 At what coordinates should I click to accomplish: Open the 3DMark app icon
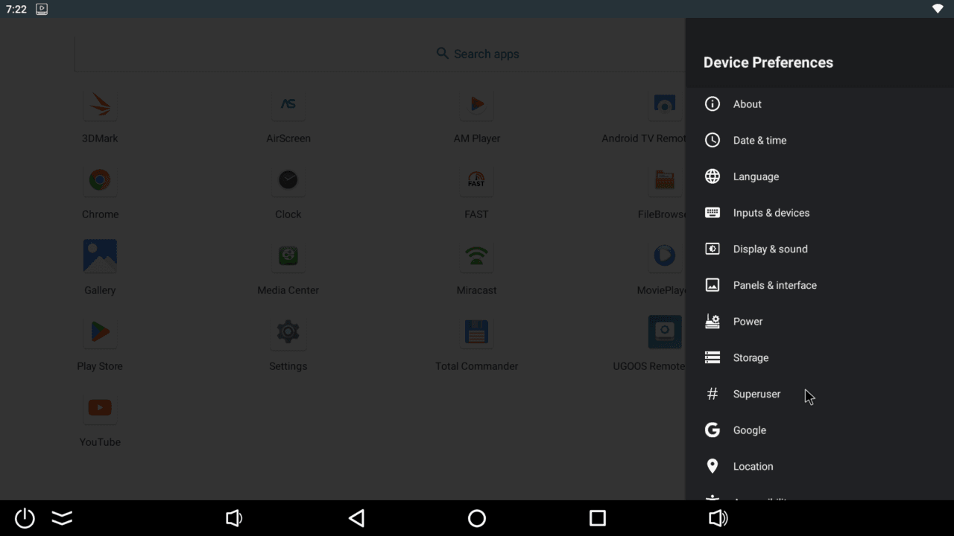[x=100, y=106]
